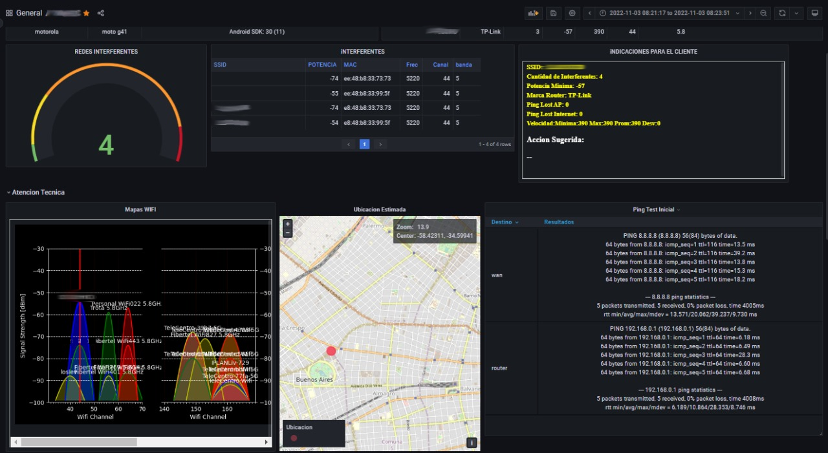Open the time picker via the clock icon
828x453 pixels.
[602, 13]
